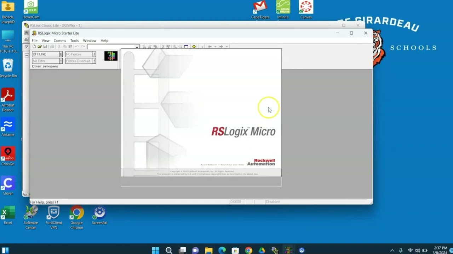Select the Canvas desktop shortcut
Screen dimensions: 453x254
point(306,10)
